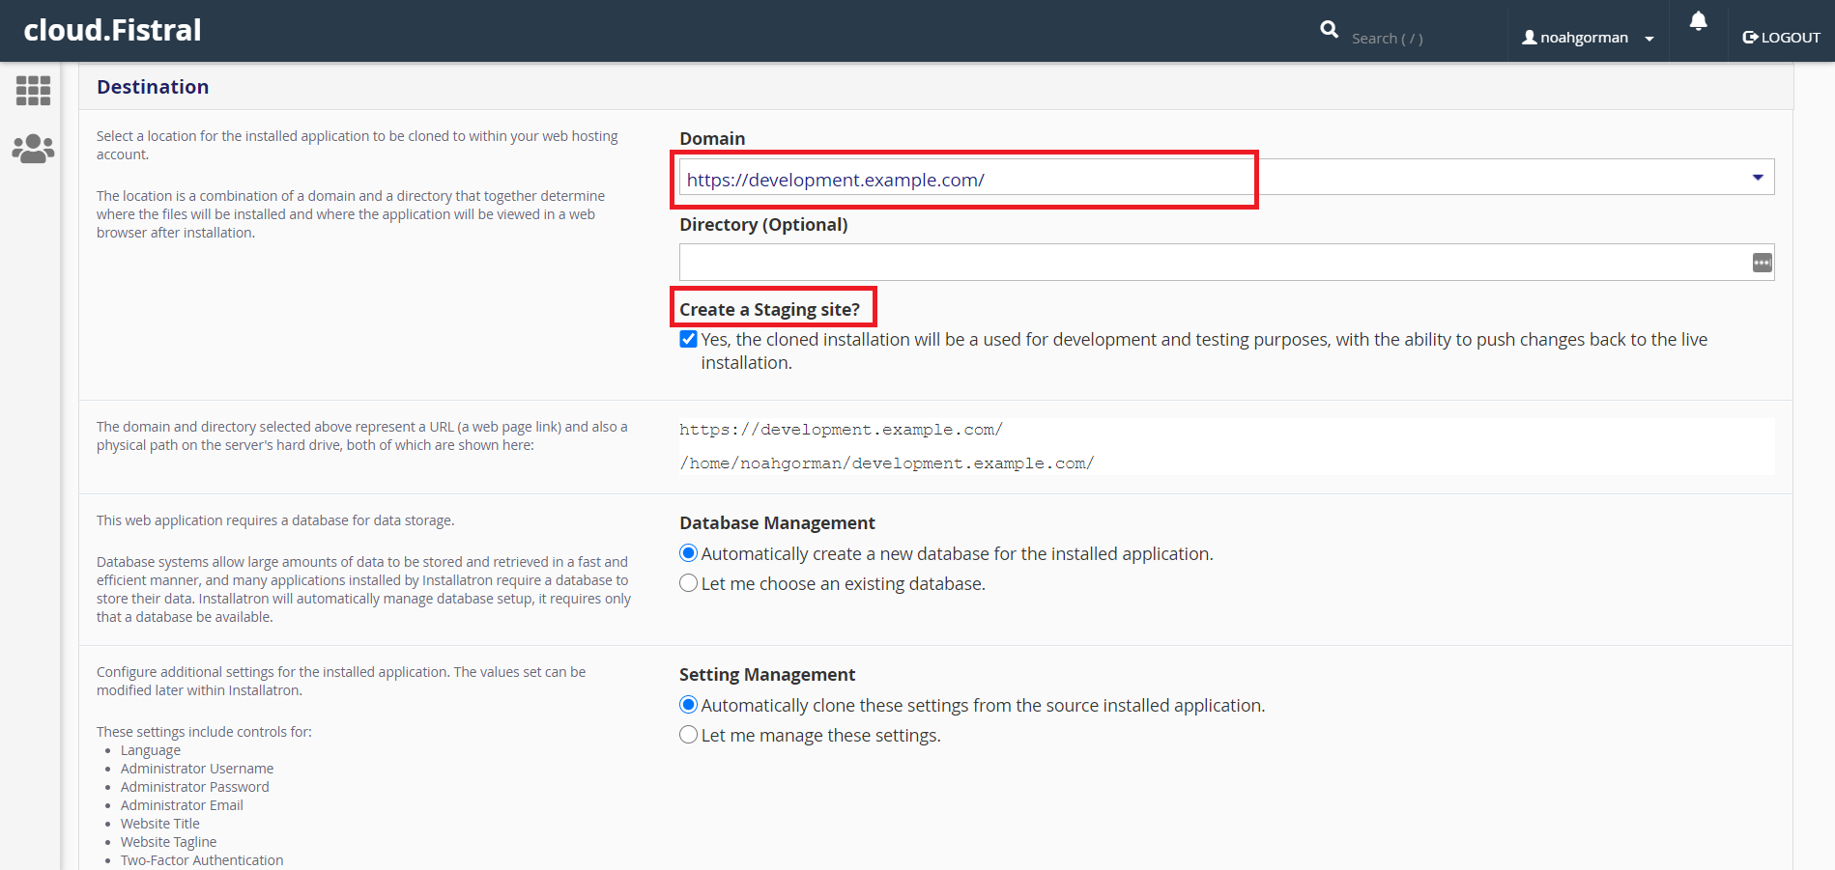Open the Domain selection combo box
Screen dimensions: 1835x870
[x=966, y=179]
